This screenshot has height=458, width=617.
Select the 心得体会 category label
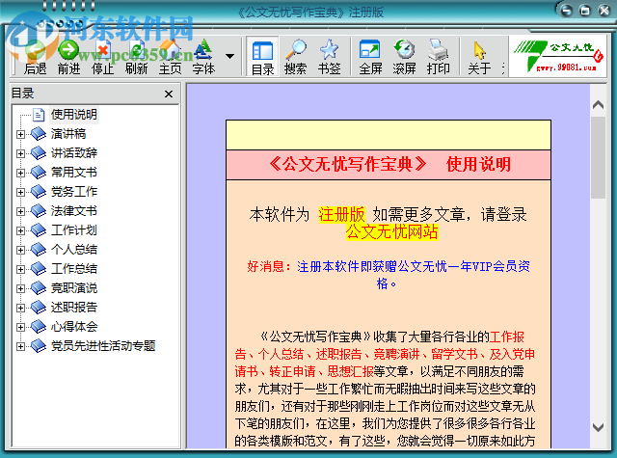pos(74,327)
